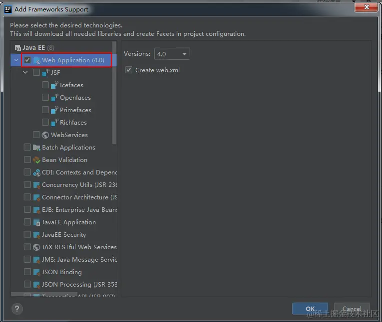Click the Java EE group icon
The height and width of the screenshot is (322, 382).
point(18,48)
